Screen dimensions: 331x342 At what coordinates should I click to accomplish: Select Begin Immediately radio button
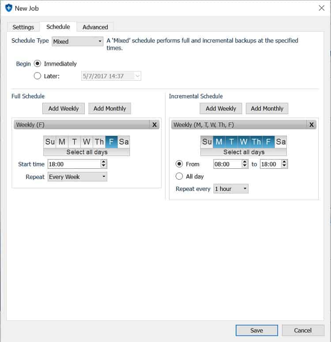coord(38,64)
